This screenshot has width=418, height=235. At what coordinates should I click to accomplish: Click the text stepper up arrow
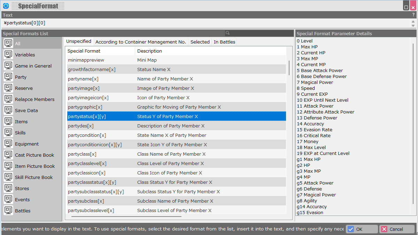coord(413,21)
